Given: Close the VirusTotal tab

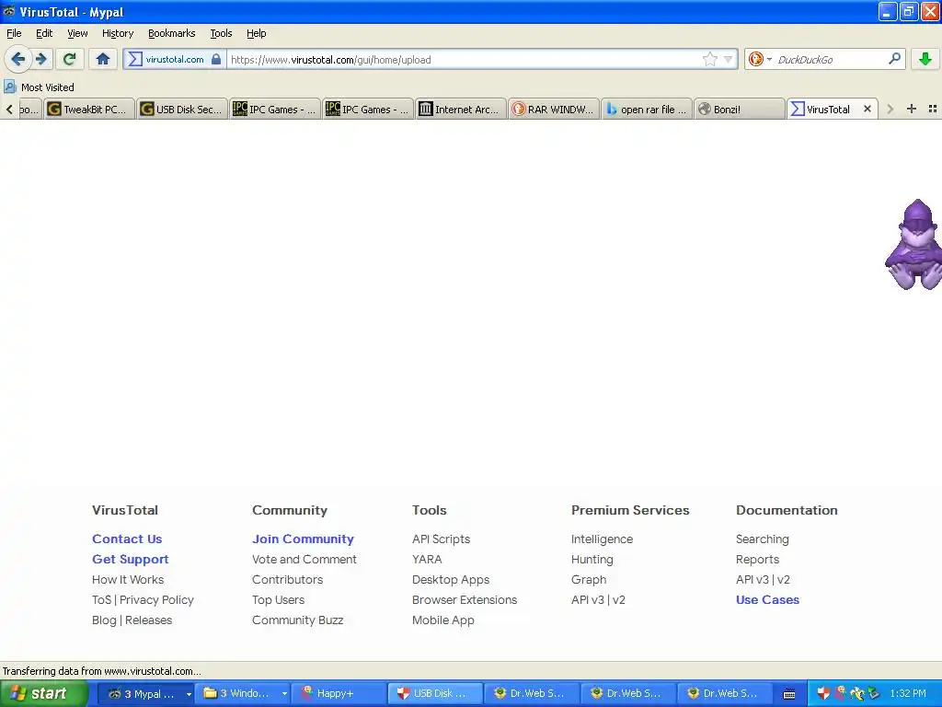Looking at the screenshot, I should (867, 109).
